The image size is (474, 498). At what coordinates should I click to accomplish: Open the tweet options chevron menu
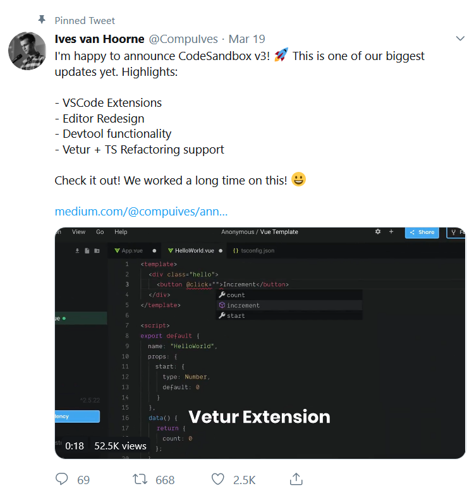460,39
